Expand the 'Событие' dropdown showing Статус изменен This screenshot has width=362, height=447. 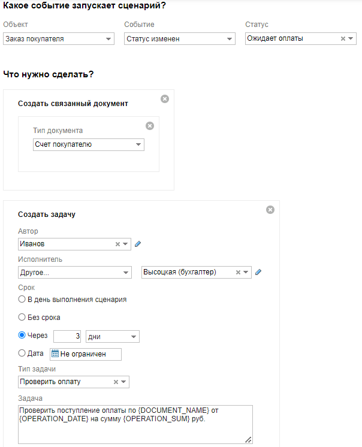pyautogui.click(x=179, y=39)
